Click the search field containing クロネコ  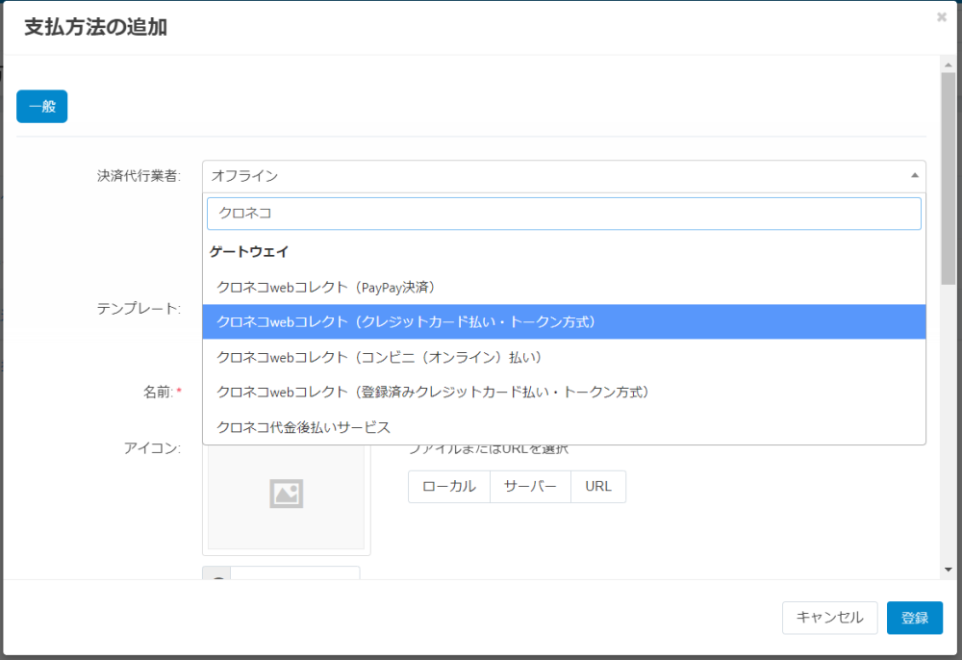(x=563, y=214)
